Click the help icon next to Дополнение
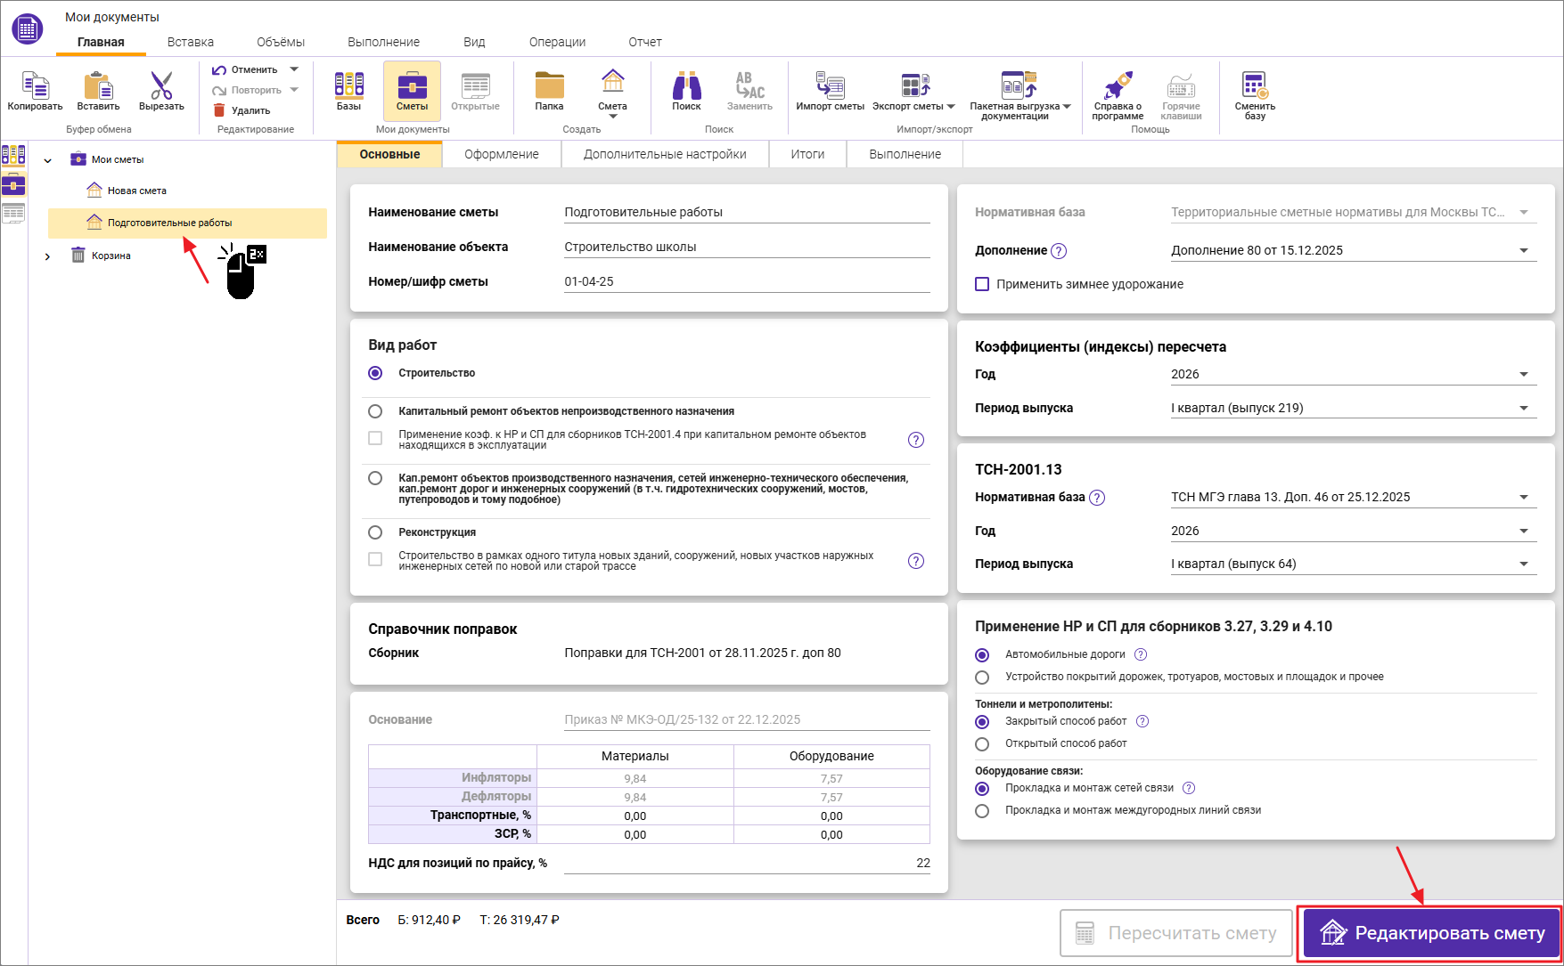Viewport: 1564px width, 966px height. (x=1059, y=251)
